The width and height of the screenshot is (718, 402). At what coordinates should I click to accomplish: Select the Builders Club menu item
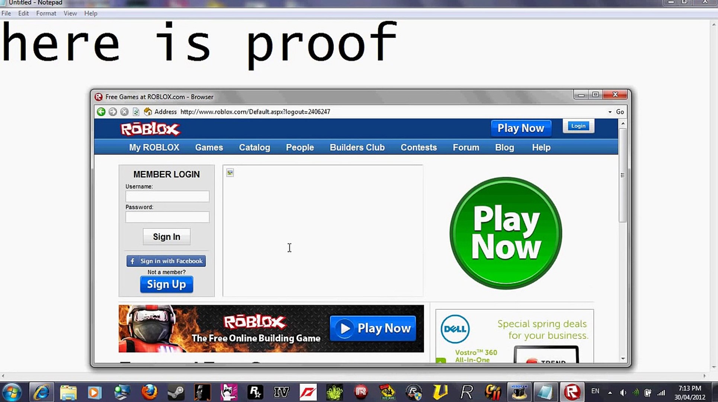(x=357, y=147)
